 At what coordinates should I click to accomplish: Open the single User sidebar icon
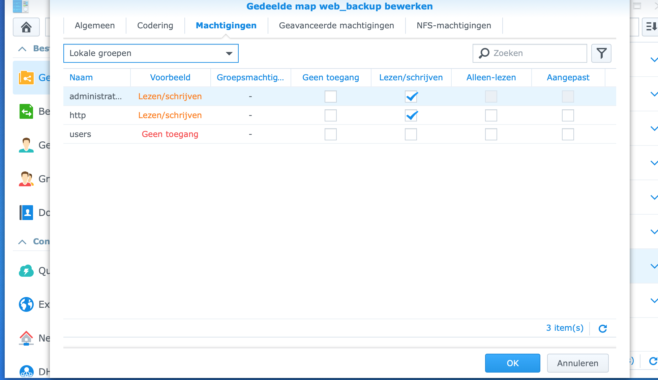click(x=26, y=145)
